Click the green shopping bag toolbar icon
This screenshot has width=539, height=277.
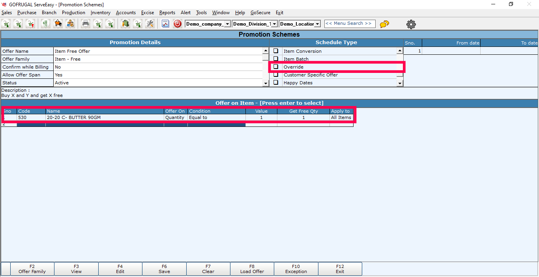pyautogui.click(x=125, y=24)
